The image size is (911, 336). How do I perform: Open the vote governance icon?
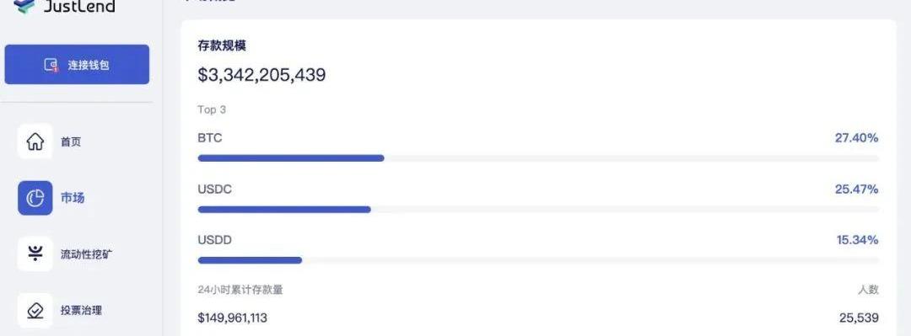pos(35,311)
